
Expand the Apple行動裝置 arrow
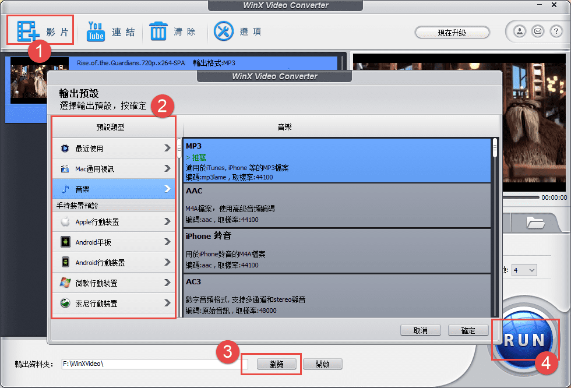pyautogui.click(x=167, y=221)
